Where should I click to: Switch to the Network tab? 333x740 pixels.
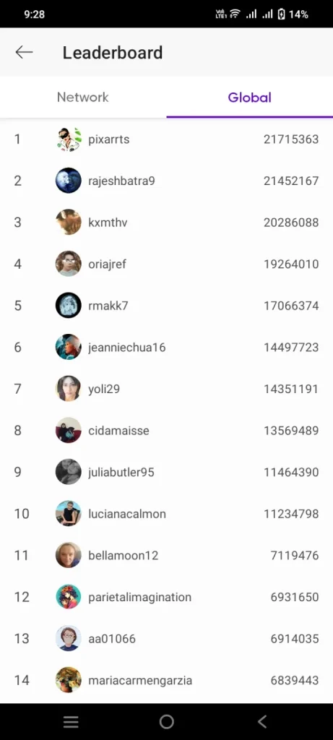tap(83, 98)
